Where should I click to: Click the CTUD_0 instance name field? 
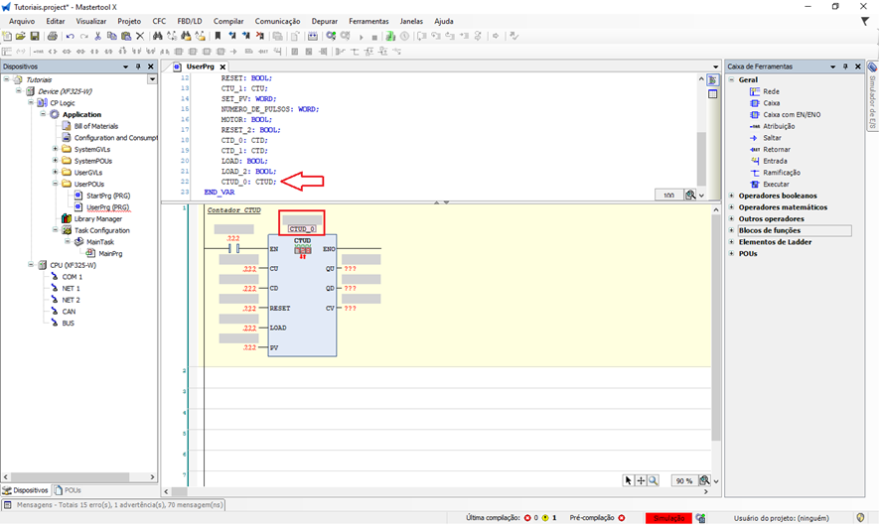click(301, 228)
